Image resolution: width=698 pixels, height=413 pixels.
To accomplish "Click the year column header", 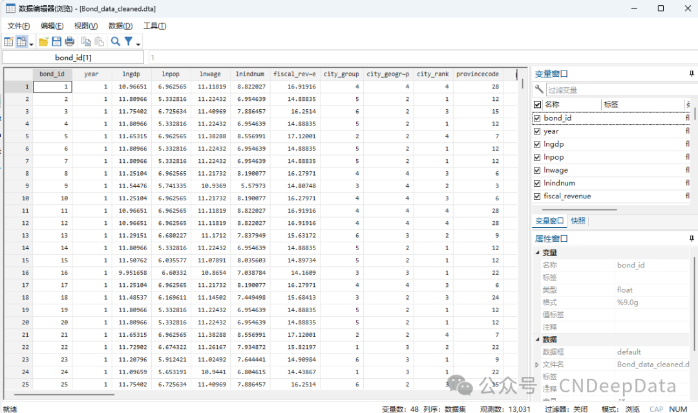I will 91,74.
